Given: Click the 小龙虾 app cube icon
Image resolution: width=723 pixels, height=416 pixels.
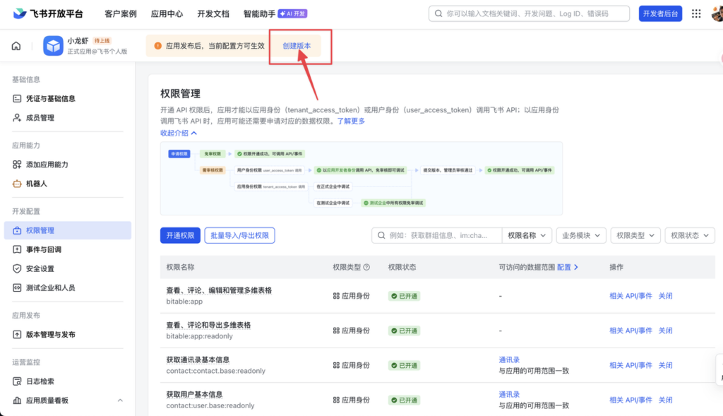Looking at the screenshot, I should tap(53, 46).
